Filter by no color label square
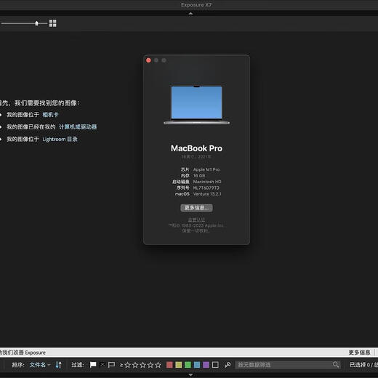 [x=215, y=365]
